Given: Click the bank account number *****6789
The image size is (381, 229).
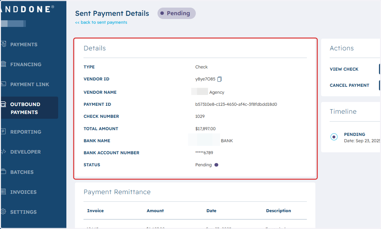Looking at the screenshot, I should 204,153.
